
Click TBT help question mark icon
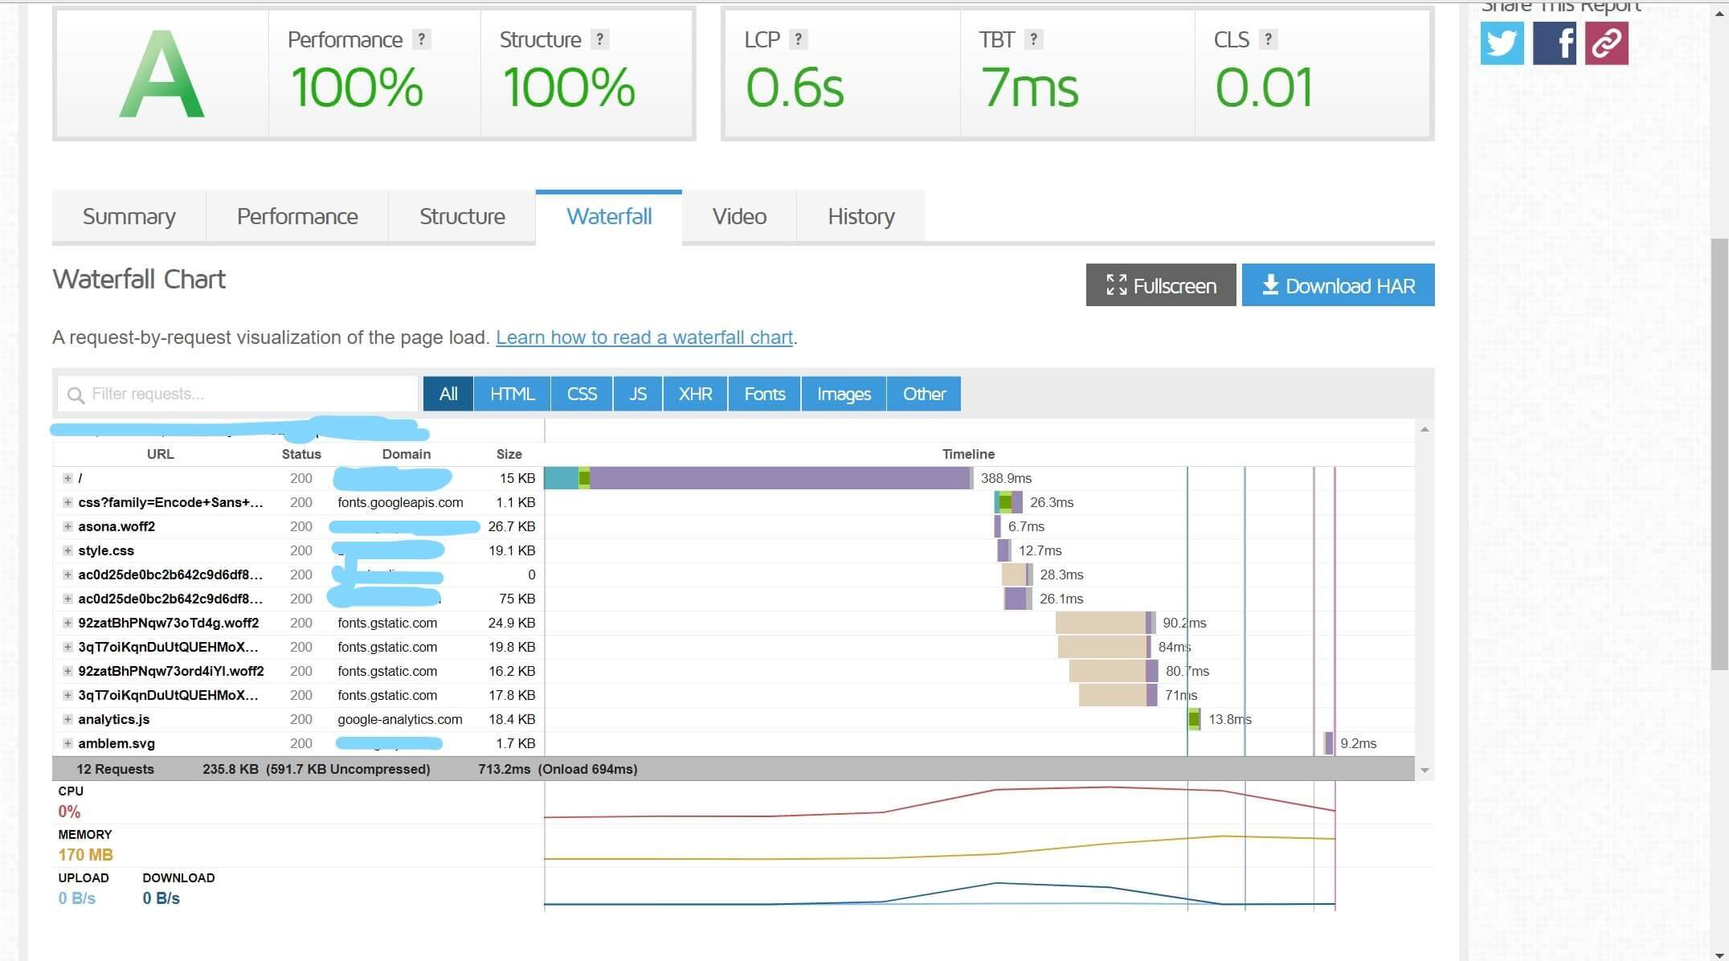tap(1034, 39)
